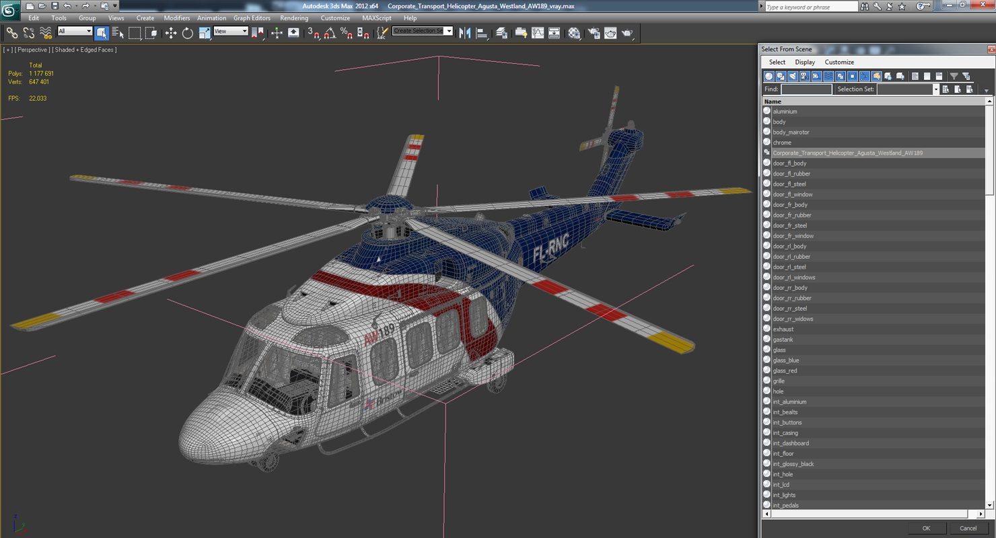Screen dimensions: 996x538
Task: Toggle 3D Snaps on toolbar
Action: [x=313, y=32]
